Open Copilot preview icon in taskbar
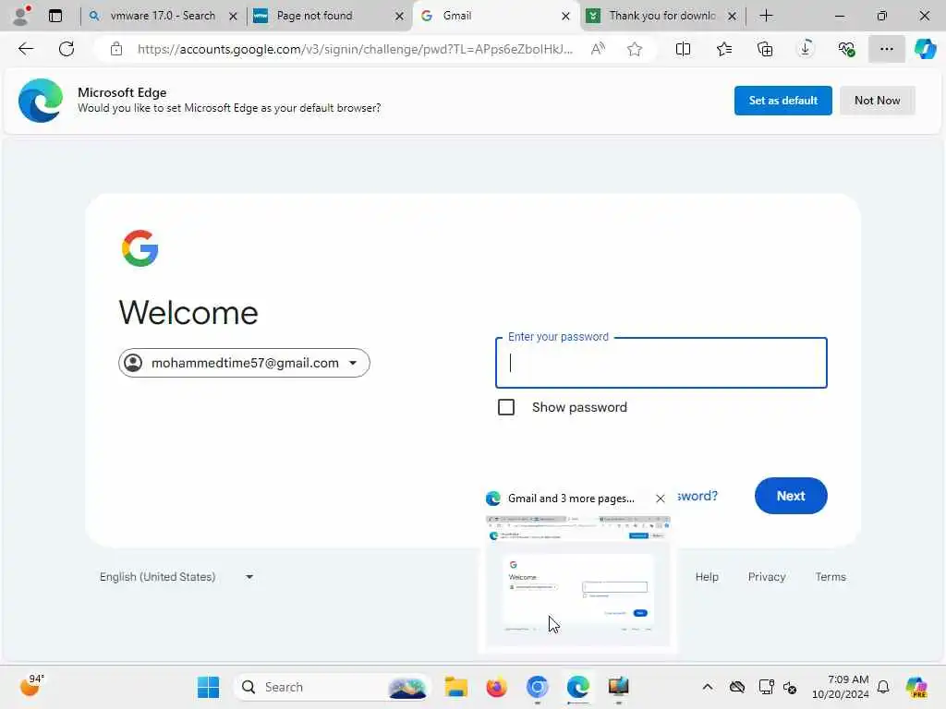Screen dimensions: 946x709 pos(916,687)
